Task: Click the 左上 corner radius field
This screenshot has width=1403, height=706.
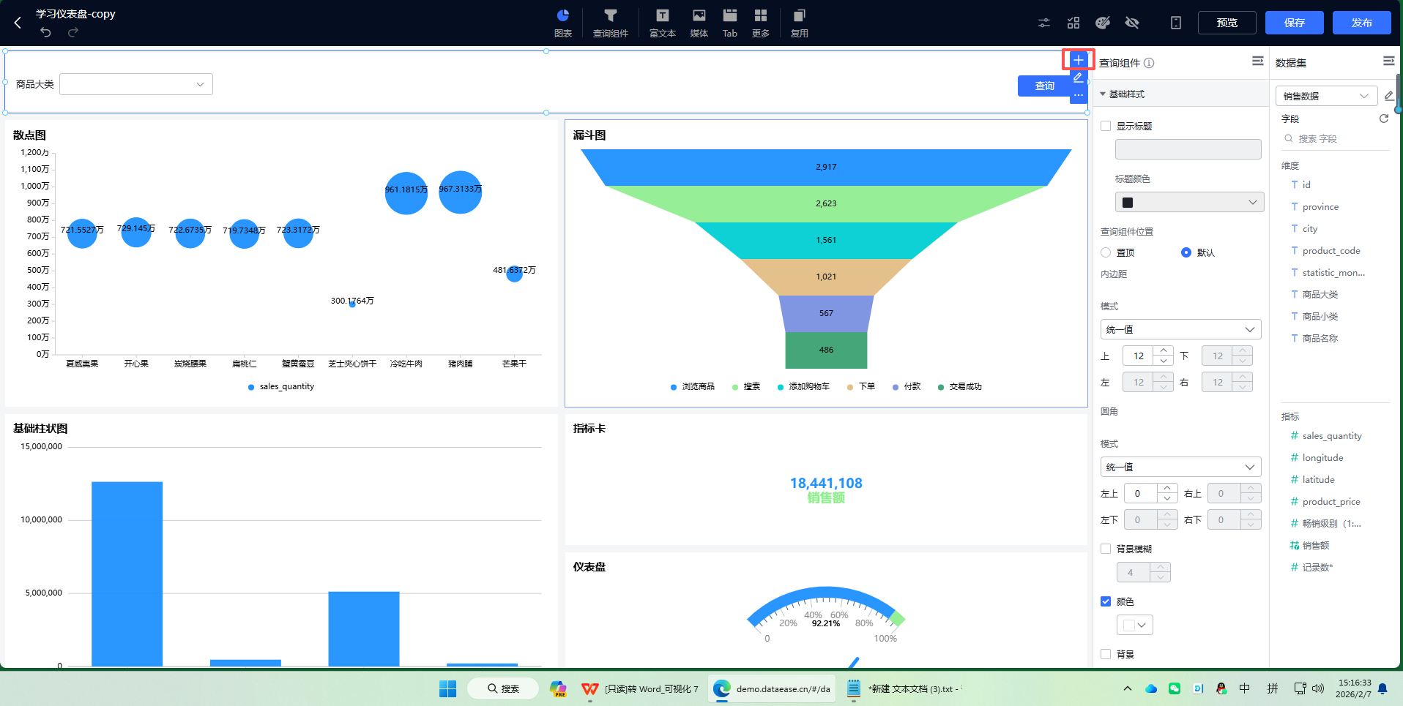Action: point(1140,493)
